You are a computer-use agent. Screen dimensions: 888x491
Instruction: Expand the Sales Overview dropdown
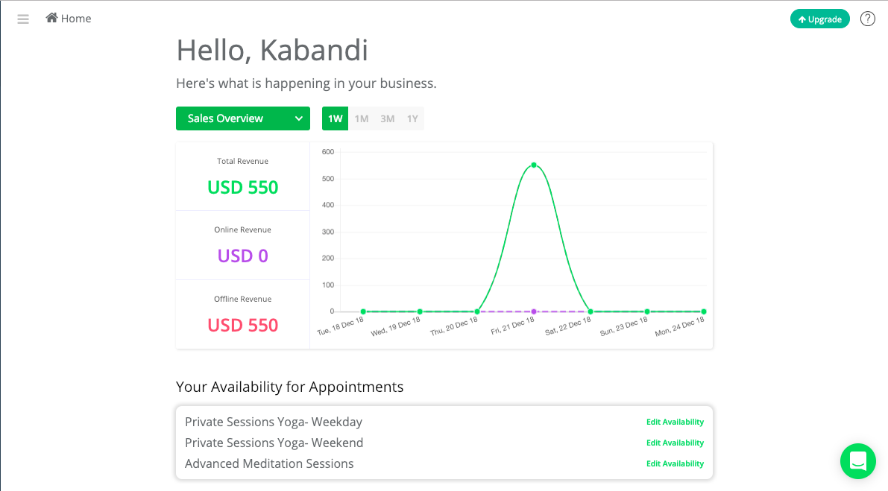click(x=243, y=118)
